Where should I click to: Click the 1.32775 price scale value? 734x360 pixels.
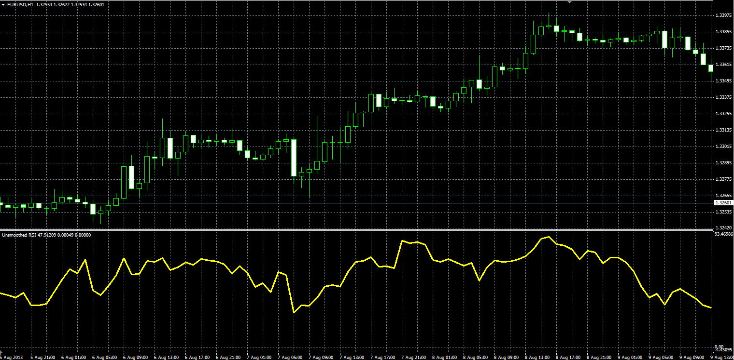723,179
